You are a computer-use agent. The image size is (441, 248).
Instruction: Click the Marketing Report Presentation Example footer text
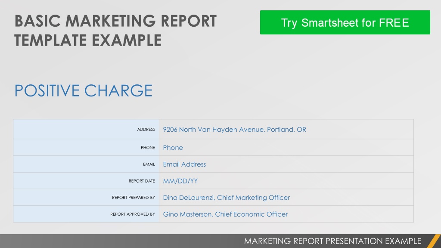pos(333,241)
